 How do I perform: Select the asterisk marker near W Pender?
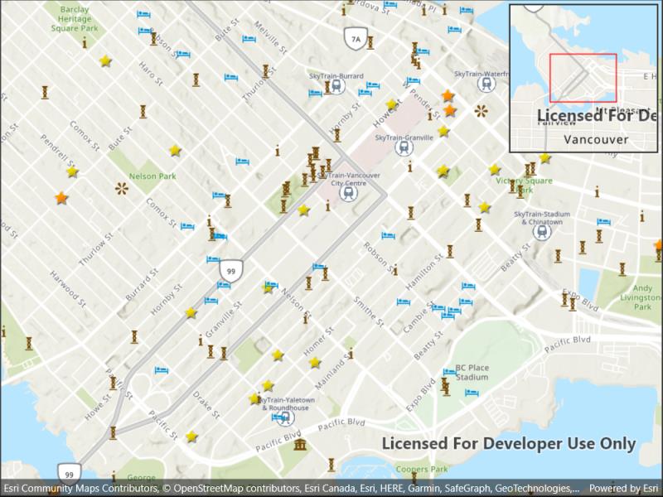point(482,112)
